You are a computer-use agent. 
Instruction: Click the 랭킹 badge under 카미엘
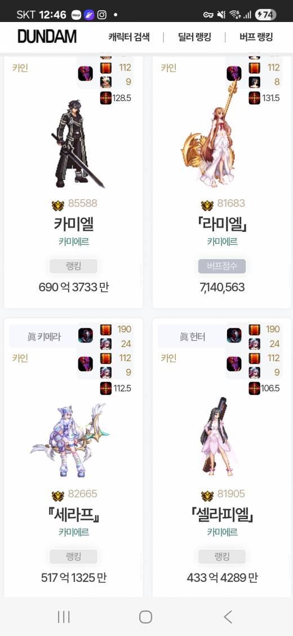pyautogui.click(x=73, y=266)
